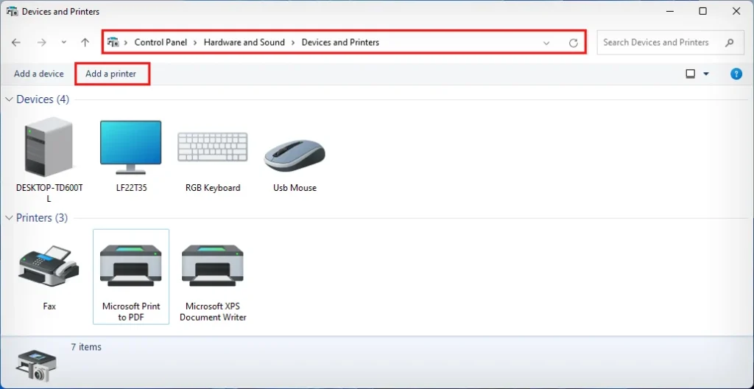Click the RGB Keyboard device icon

[213, 147]
